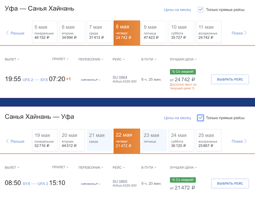Uncheck direct flights only for Уфа — Санья
This screenshot has width=255, height=197.
pyautogui.click(x=201, y=10)
